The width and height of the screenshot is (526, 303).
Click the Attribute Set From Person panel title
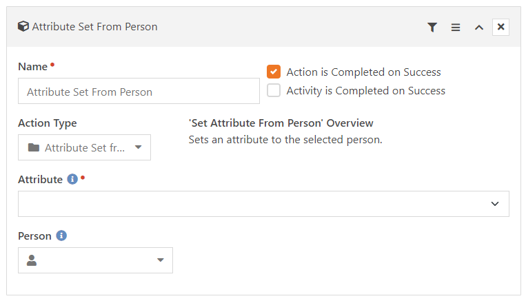94,26
